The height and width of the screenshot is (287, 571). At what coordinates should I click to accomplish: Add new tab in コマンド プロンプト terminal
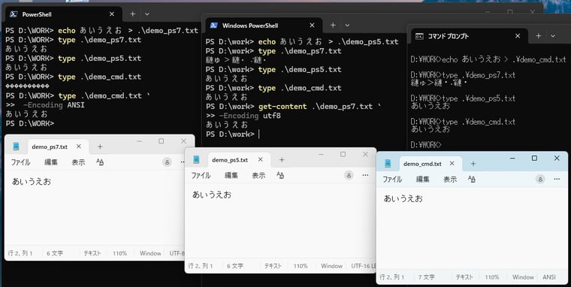538,36
